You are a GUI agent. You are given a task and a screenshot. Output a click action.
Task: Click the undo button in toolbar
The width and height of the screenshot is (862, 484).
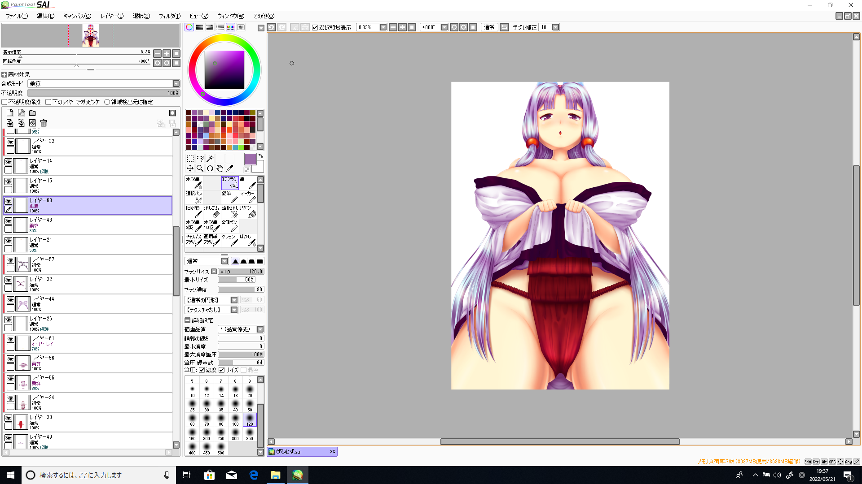pos(272,27)
